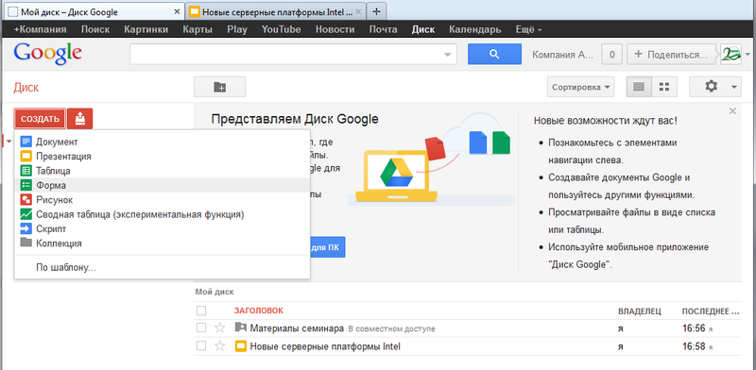Switch to list view icon
This screenshot has height=370, width=756.
[x=639, y=87]
